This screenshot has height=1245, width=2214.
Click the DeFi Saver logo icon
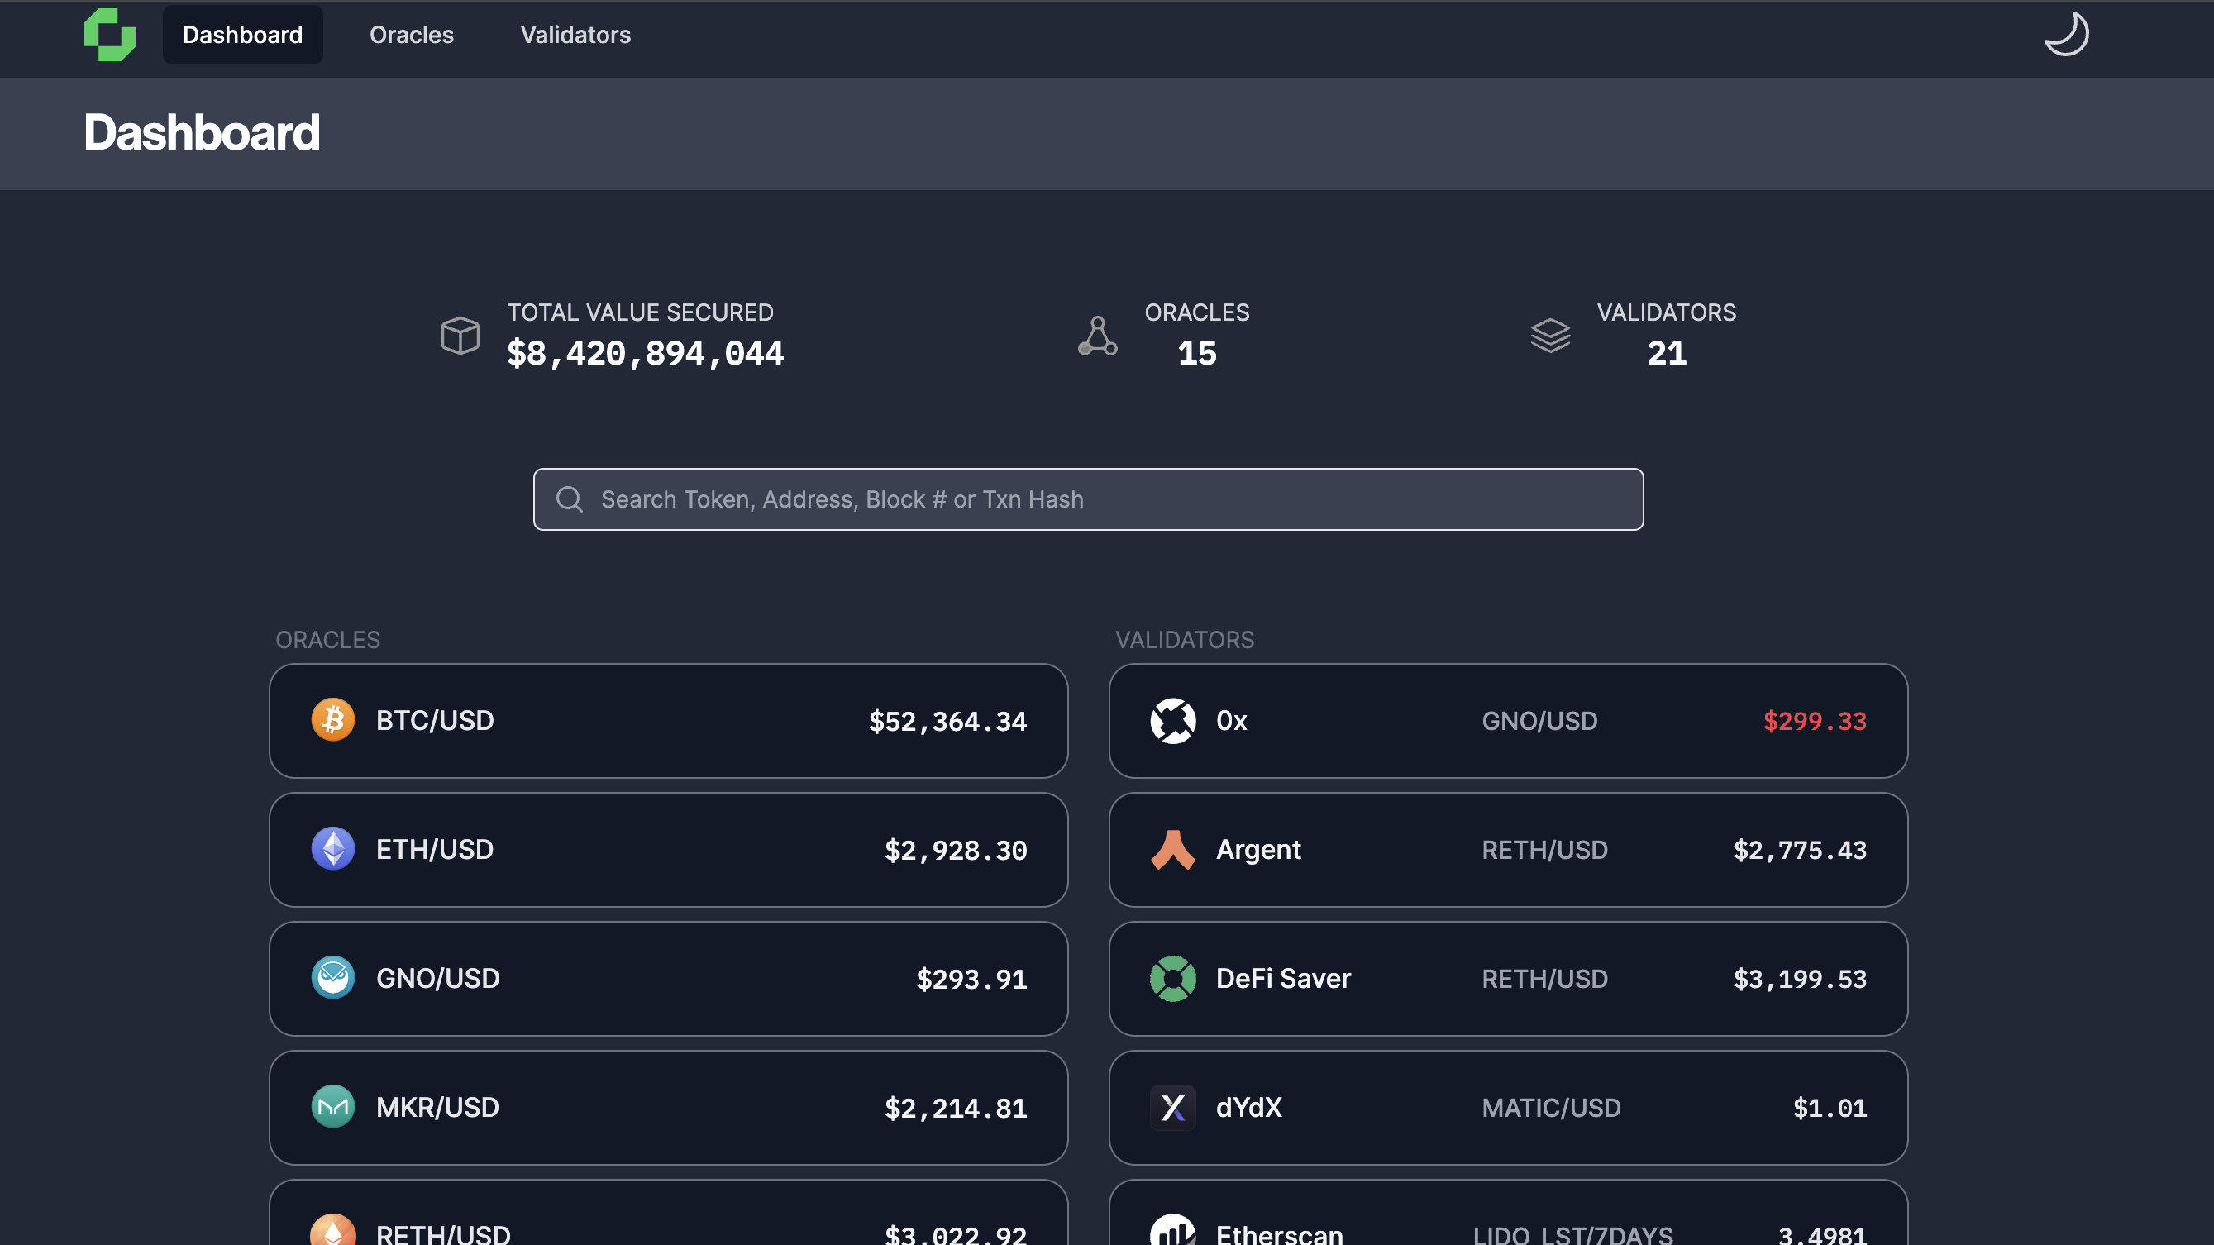tap(1172, 978)
